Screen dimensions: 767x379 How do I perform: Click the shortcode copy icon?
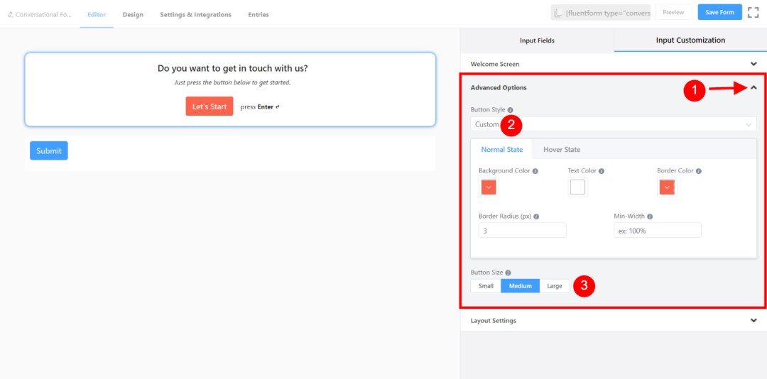click(558, 13)
